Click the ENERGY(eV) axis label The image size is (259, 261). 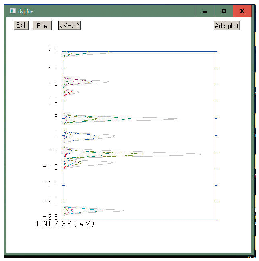(65, 224)
